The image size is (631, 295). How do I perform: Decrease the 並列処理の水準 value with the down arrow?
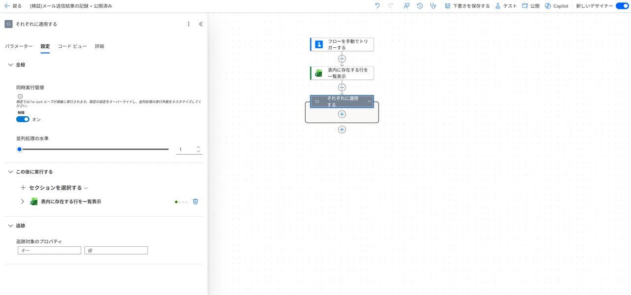[x=198, y=152]
